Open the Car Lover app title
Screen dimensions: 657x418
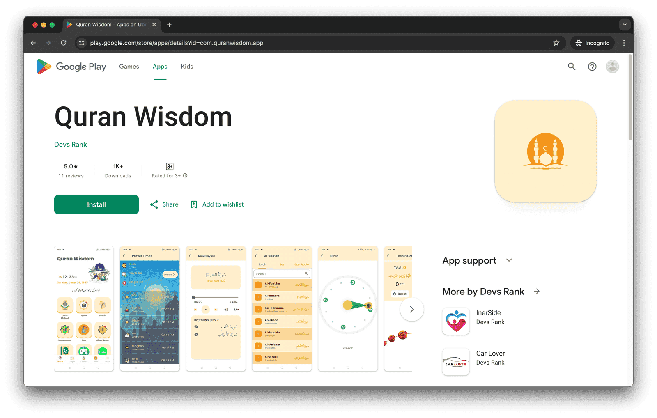(x=490, y=354)
